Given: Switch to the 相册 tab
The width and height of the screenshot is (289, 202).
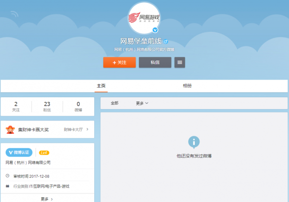Looking at the screenshot, I should coord(187,86).
